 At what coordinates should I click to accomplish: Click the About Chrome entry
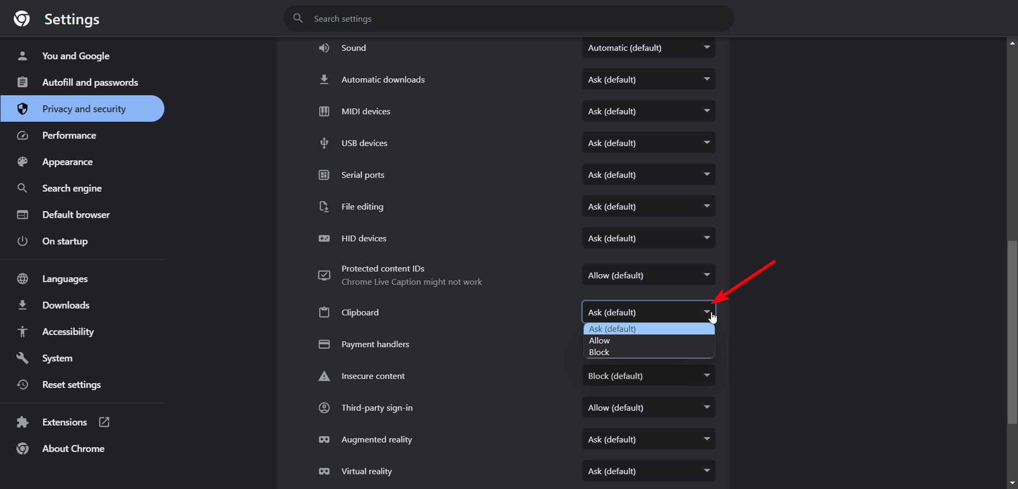click(x=73, y=448)
